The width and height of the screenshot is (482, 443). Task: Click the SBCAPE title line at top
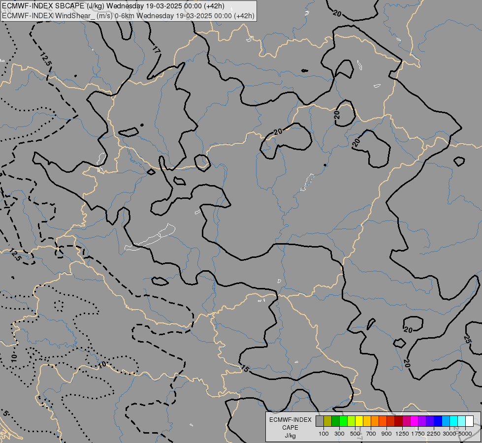pyautogui.click(x=113, y=6)
